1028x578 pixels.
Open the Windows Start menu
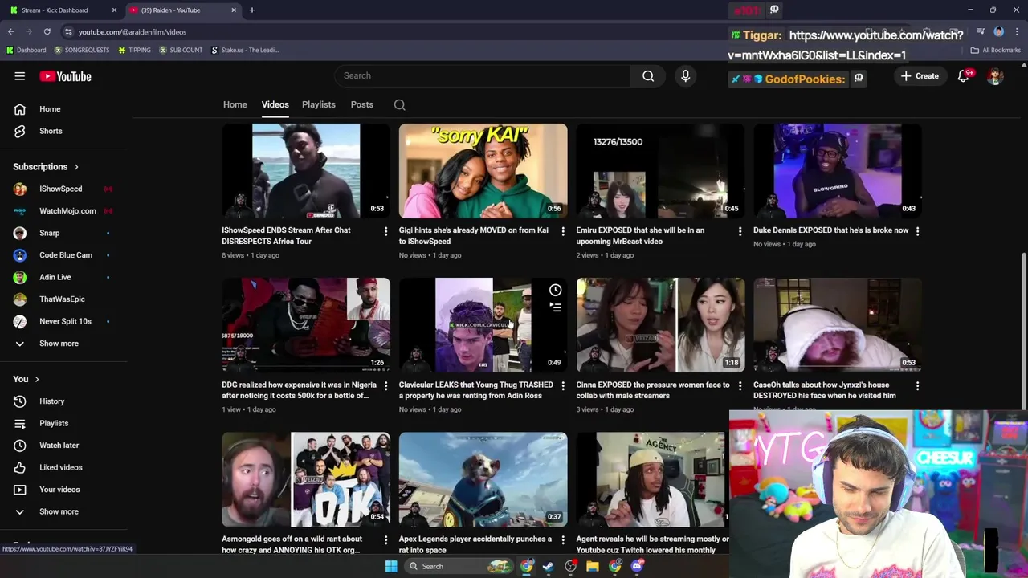point(391,566)
